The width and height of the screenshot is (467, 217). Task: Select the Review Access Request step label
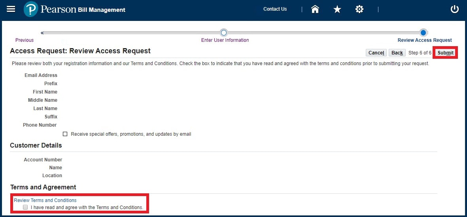424,40
